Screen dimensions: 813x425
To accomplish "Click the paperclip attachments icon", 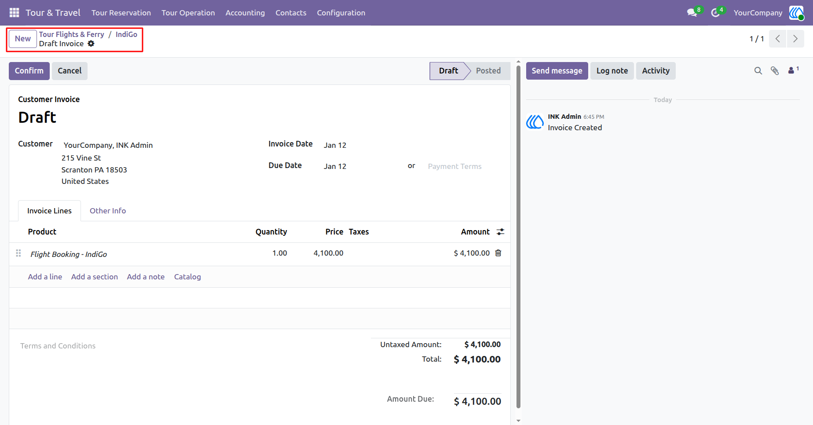I will (x=775, y=71).
